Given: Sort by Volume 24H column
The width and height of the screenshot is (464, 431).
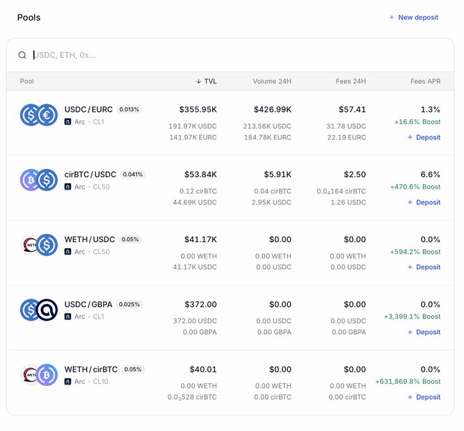Looking at the screenshot, I should point(272,81).
